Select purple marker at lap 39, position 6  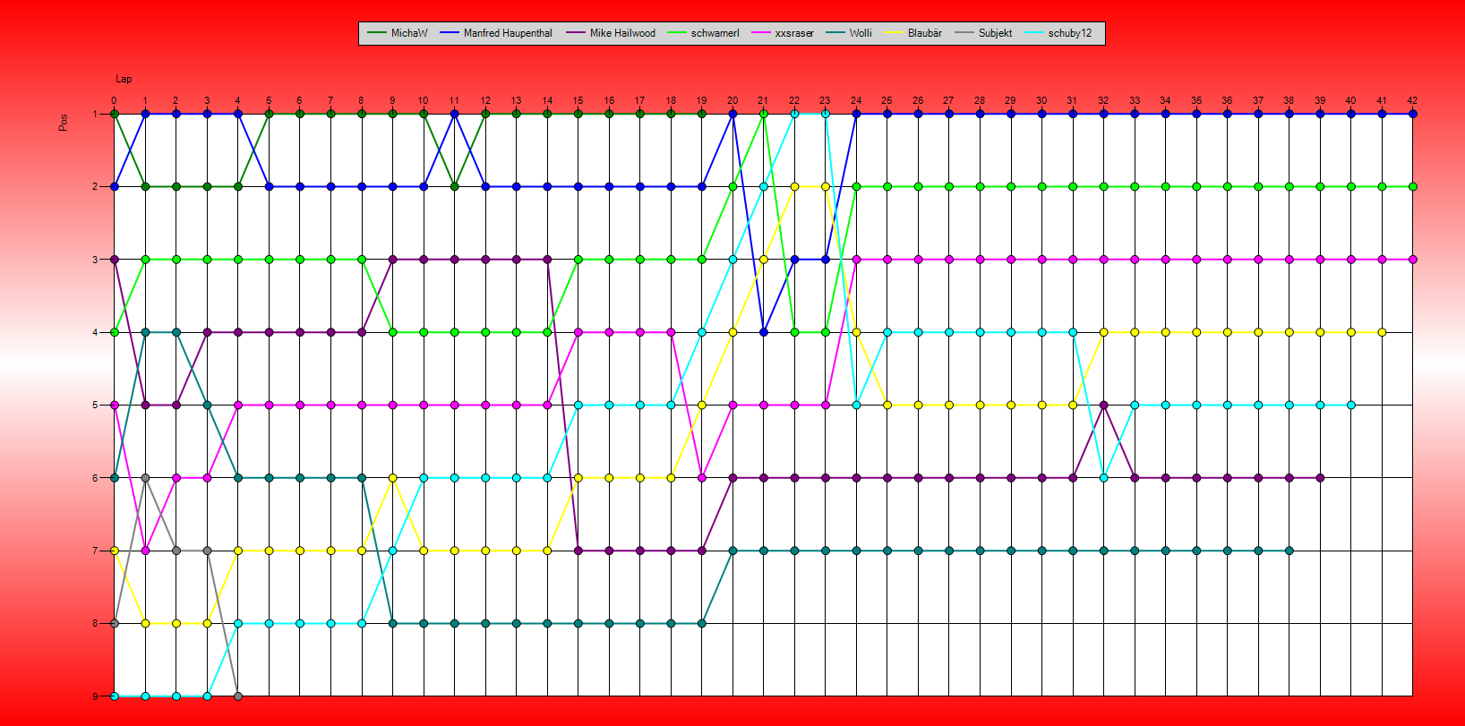pyautogui.click(x=1320, y=478)
